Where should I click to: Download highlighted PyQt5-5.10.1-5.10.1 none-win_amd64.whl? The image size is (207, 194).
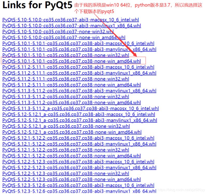72,61
